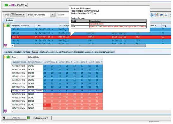
Task: Click the M2 marker icon beside packets table
Action: [x=5, y=45]
